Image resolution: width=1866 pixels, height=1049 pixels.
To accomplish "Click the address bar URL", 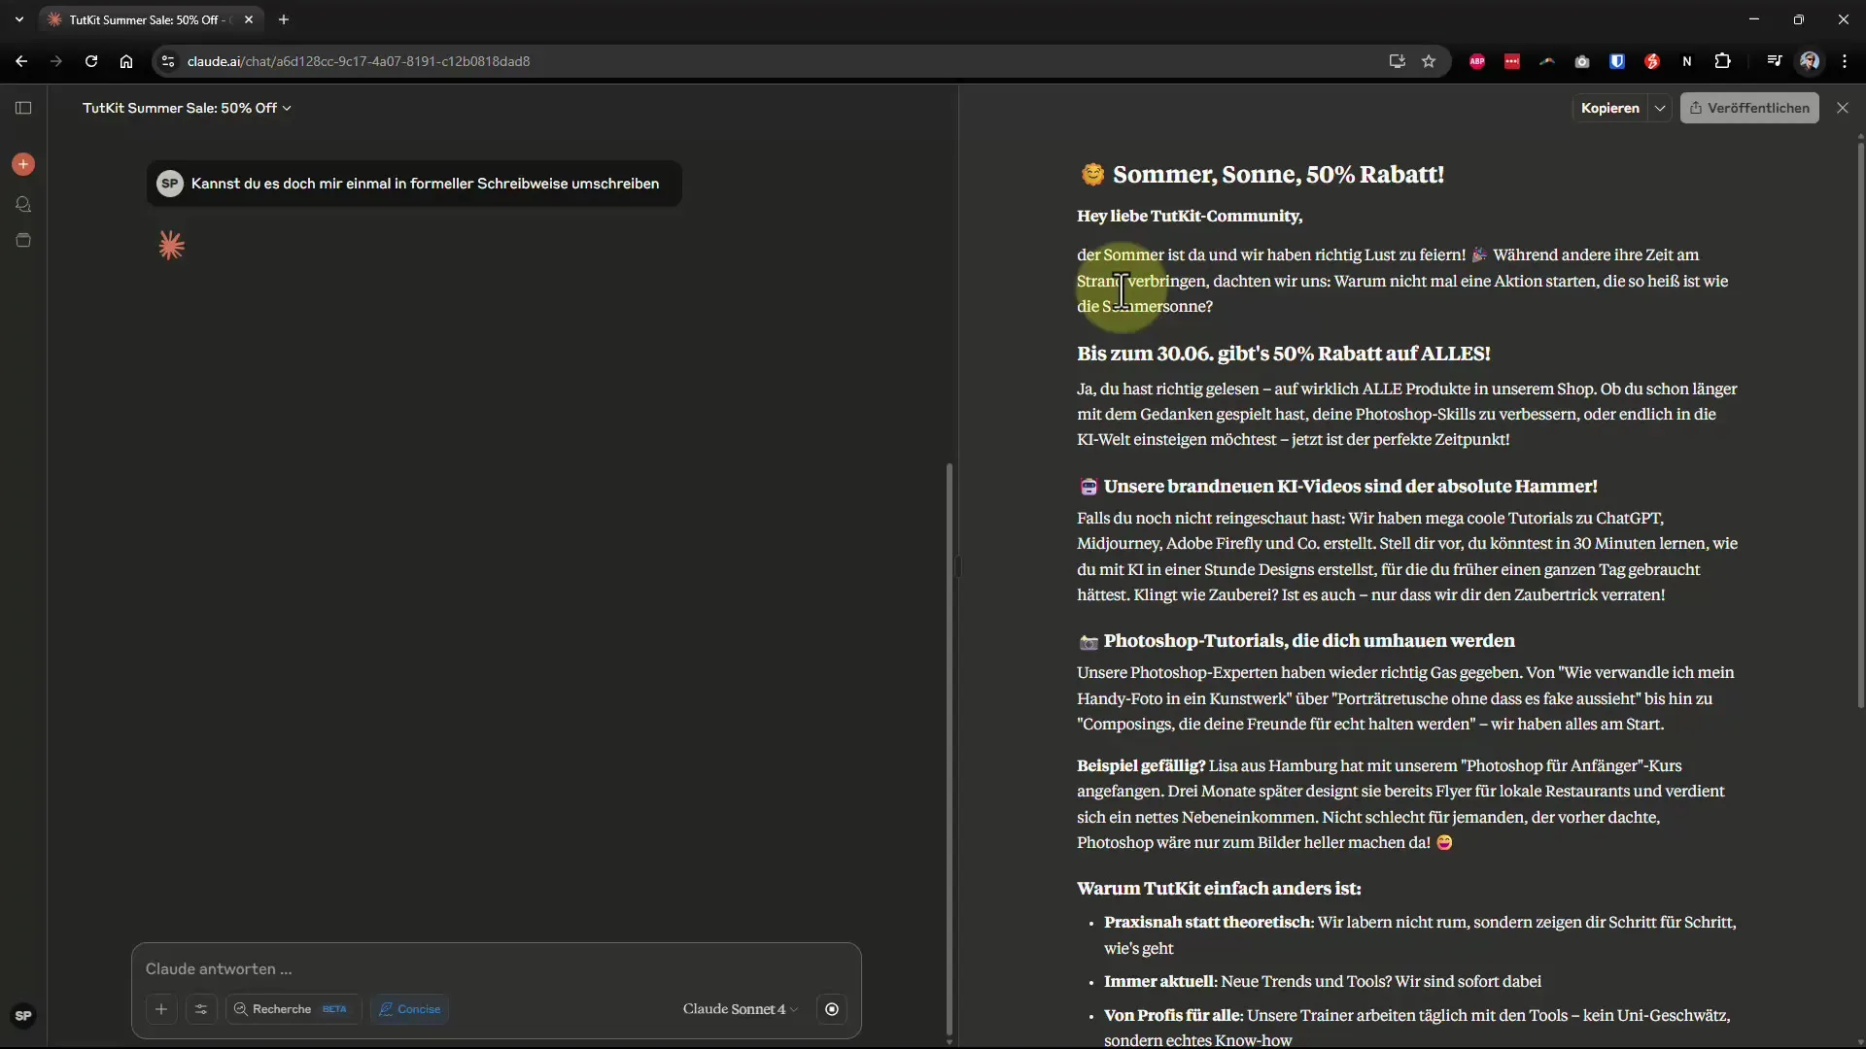I will (x=359, y=61).
